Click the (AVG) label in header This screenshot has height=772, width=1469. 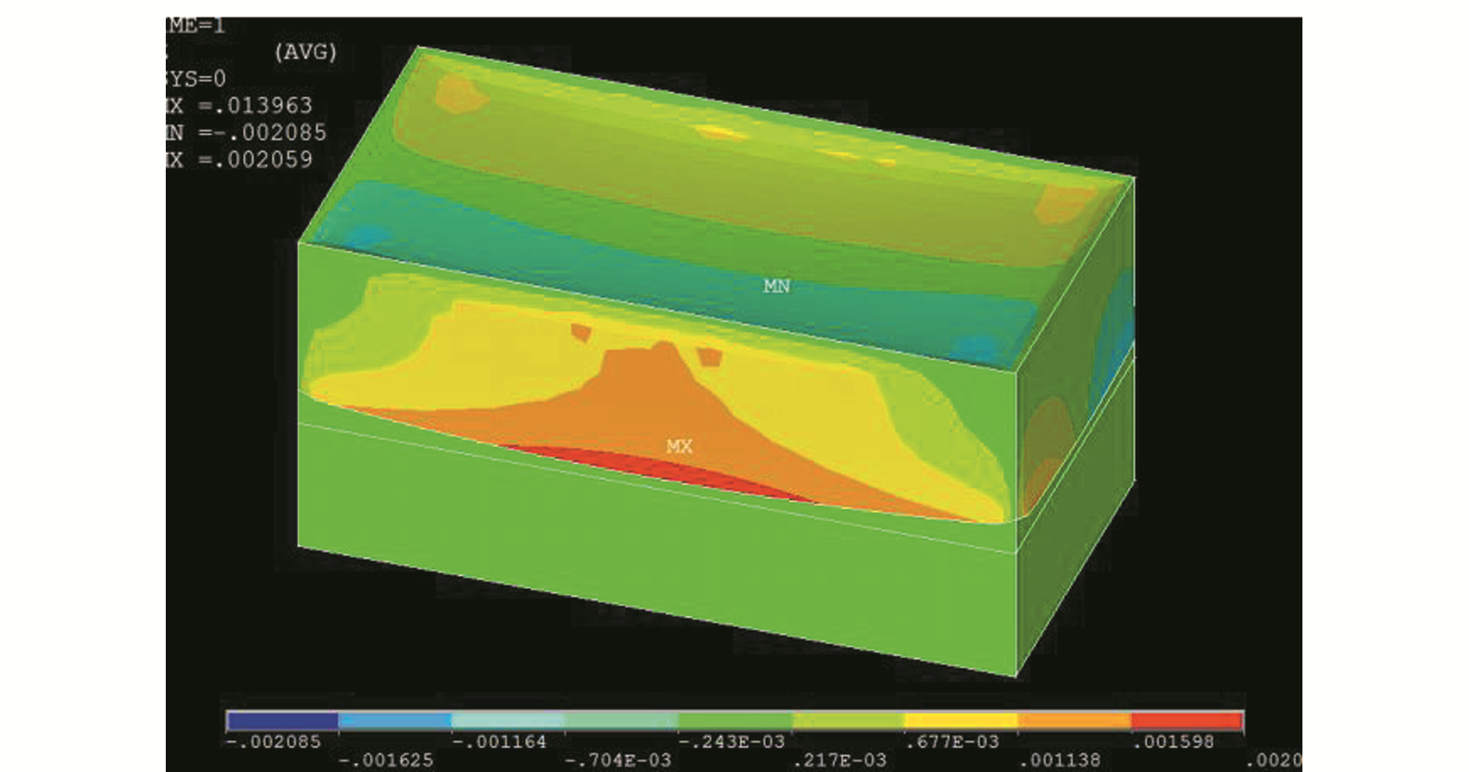pyautogui.click(x=305, y=53)
